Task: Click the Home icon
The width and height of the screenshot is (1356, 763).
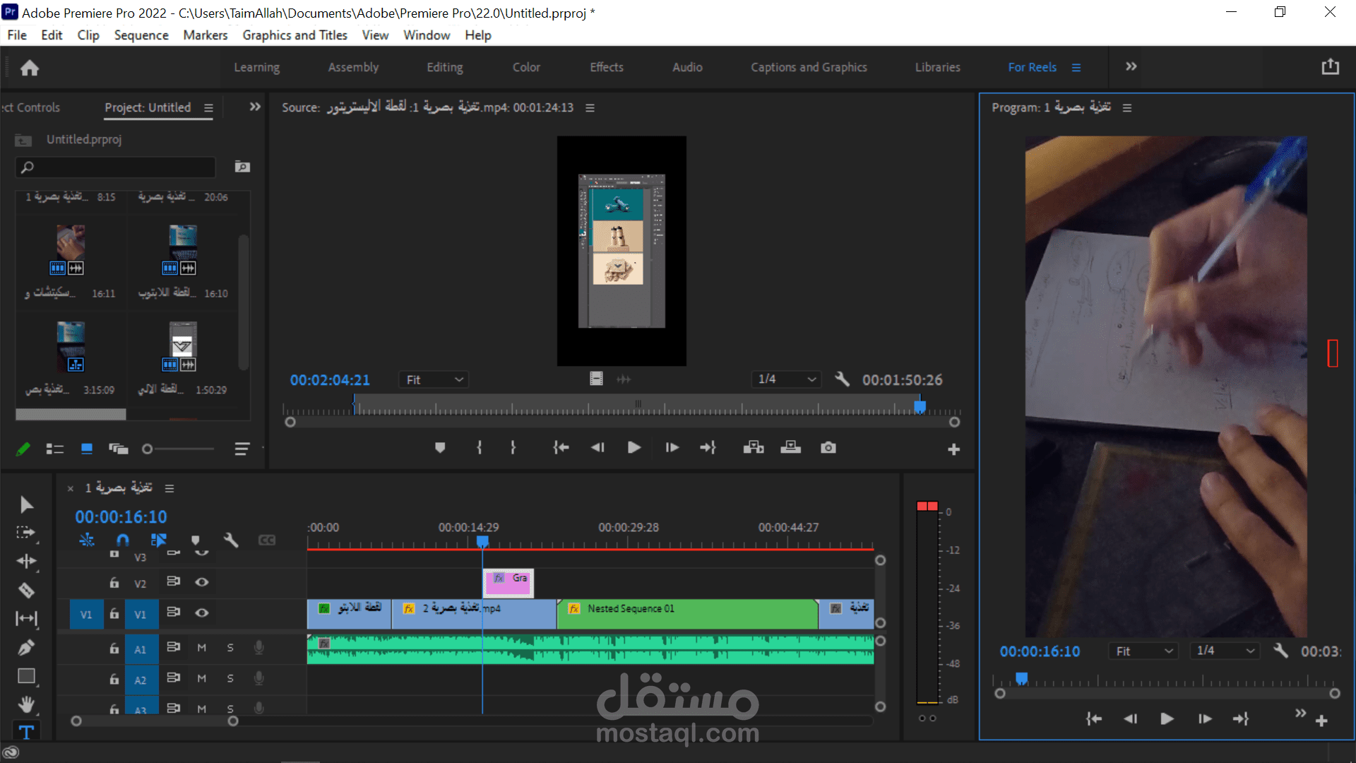Action: coord(30,68)
